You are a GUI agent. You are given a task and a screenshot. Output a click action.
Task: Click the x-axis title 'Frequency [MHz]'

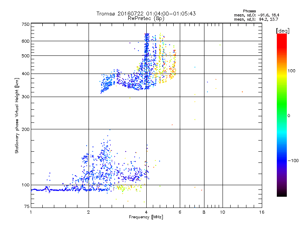point(146,217)
